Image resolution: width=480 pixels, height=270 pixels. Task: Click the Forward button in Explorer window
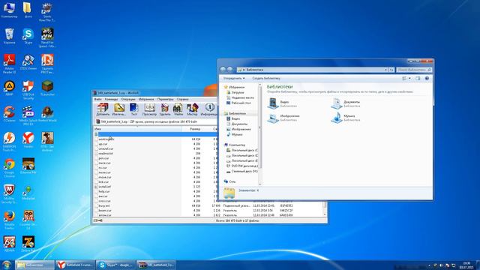coord(229,70)
